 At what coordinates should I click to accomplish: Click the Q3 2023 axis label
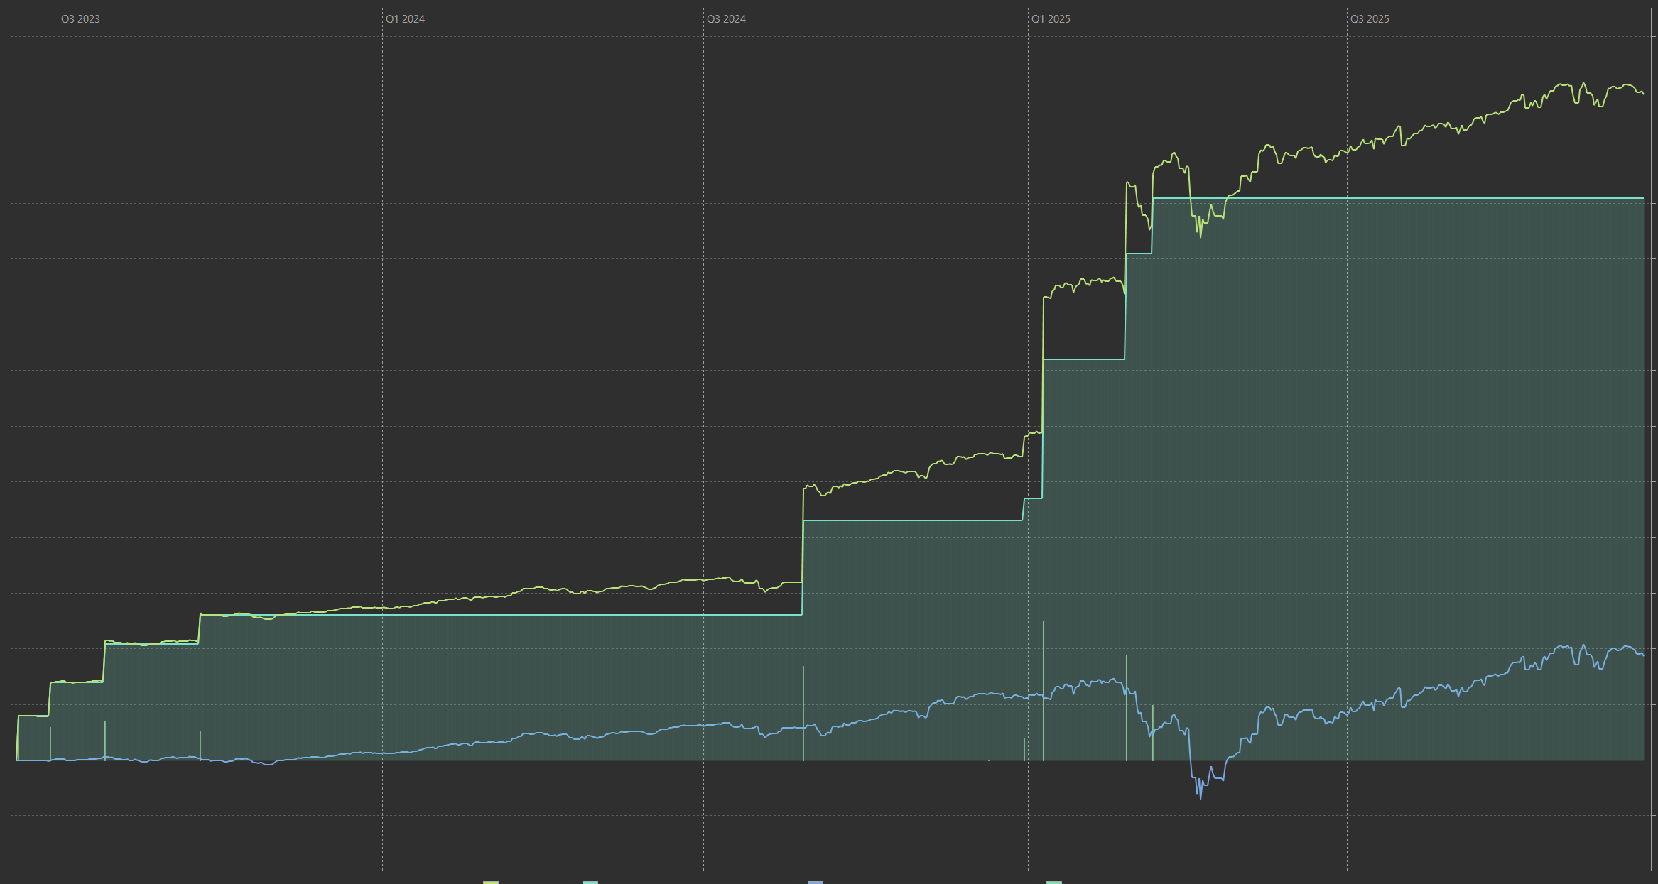coord(80,19)
